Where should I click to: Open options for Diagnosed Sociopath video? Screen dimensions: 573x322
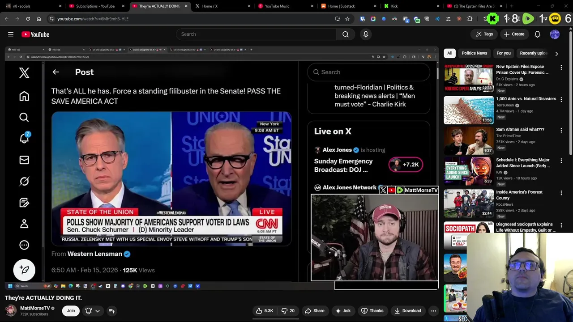tap(561, 225)
